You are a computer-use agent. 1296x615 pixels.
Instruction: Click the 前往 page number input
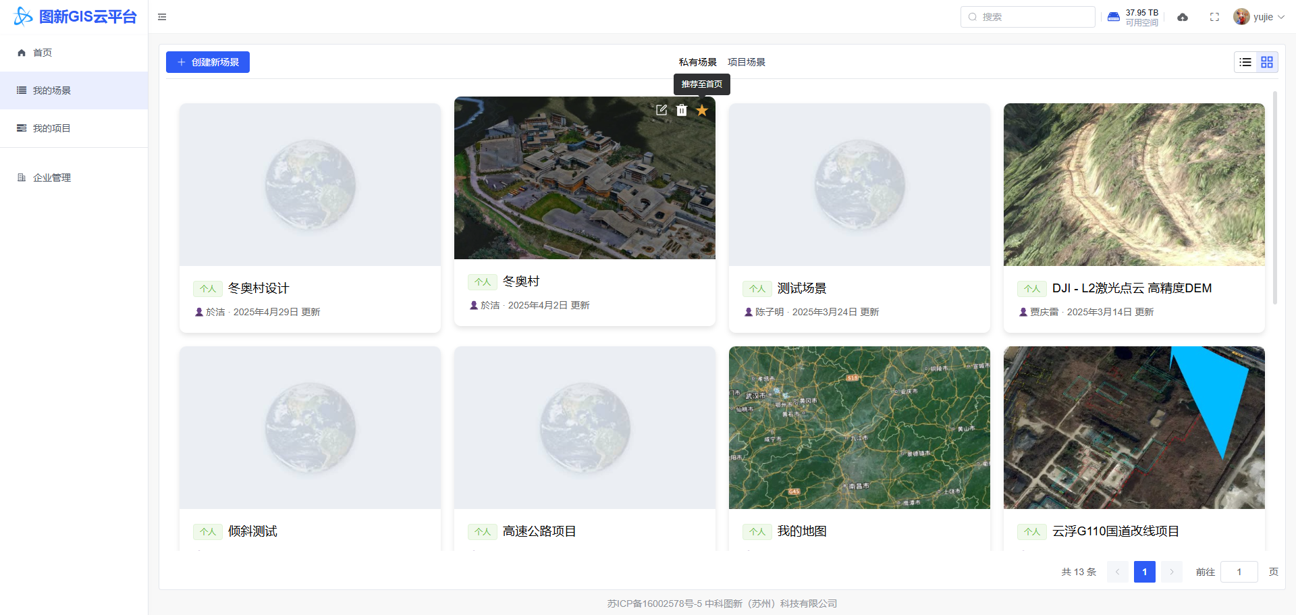pos(1239,572)
